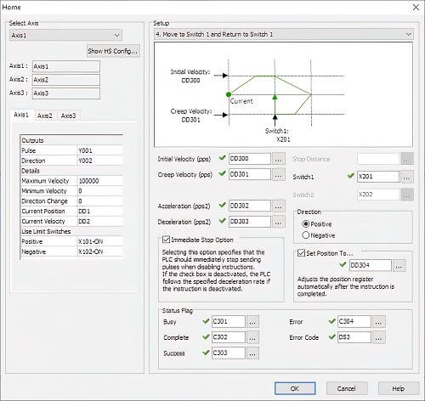This screenshot has height=401, width=425.
Task: Click the homing profile diagram preview
Action: click(283, 94)
